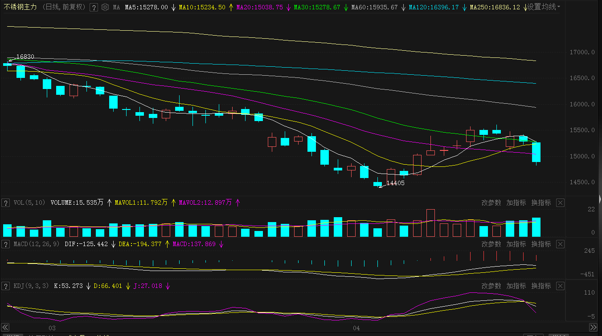This screenshot has height=336, width=602.
Task: Open the MA settings gear icon
Action: click(105, 8)
